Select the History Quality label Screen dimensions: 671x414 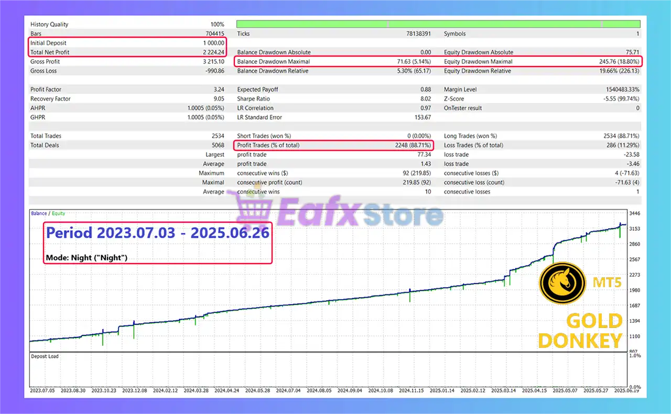click(49, 24)
